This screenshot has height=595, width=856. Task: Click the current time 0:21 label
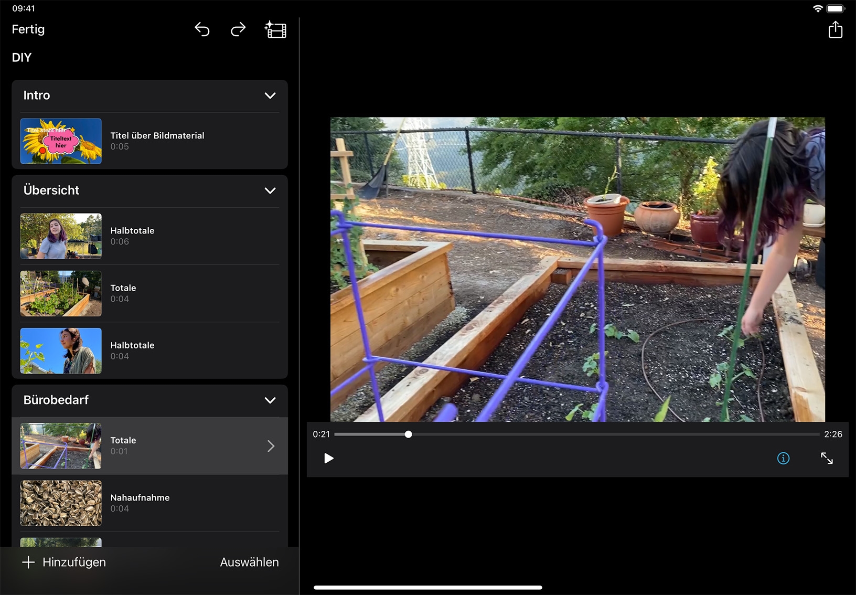(321, 434)
